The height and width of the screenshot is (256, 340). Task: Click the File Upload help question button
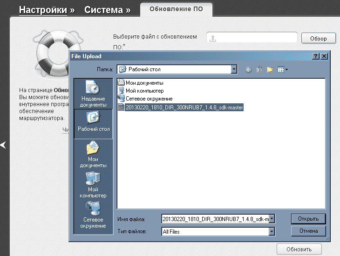pos(316,56)
